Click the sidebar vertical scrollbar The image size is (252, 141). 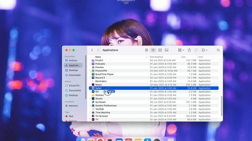click(x=86, y=77)
